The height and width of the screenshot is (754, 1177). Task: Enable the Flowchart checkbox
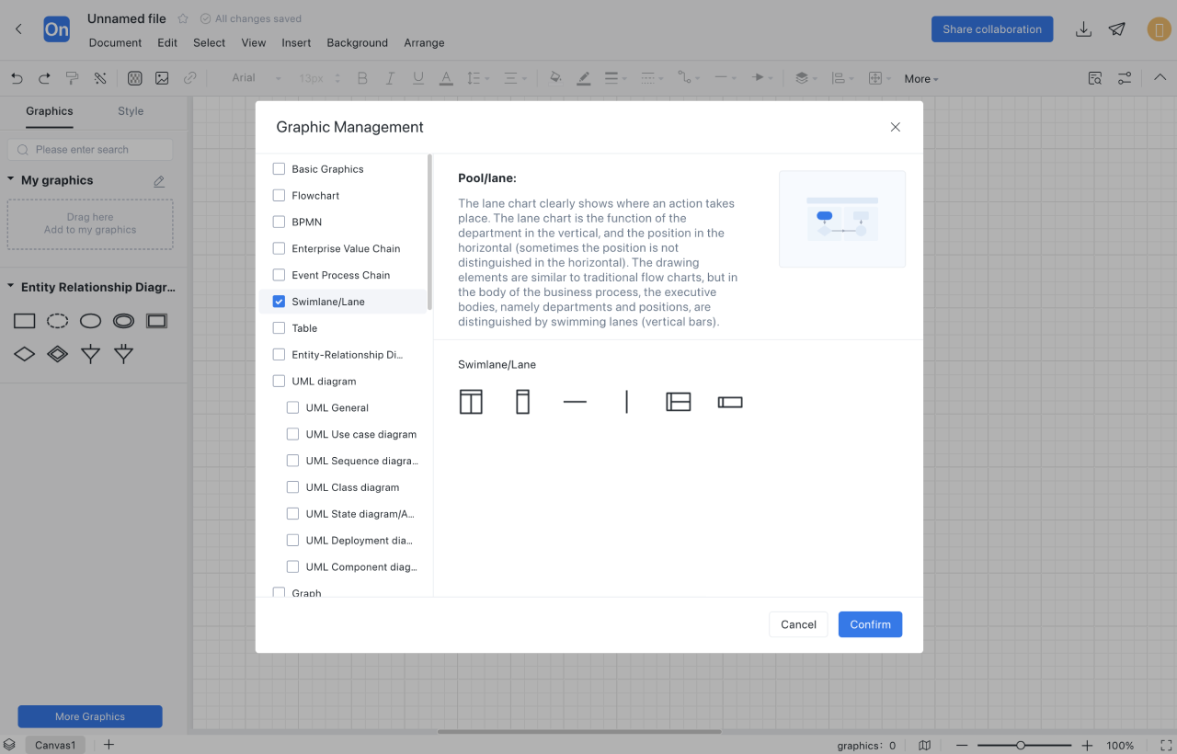(x=279, y=196)
